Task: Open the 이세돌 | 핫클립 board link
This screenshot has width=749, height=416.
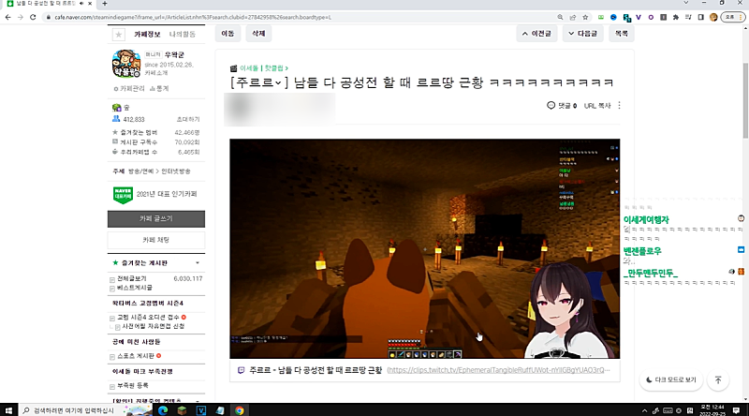Action: tap(262, 68)
